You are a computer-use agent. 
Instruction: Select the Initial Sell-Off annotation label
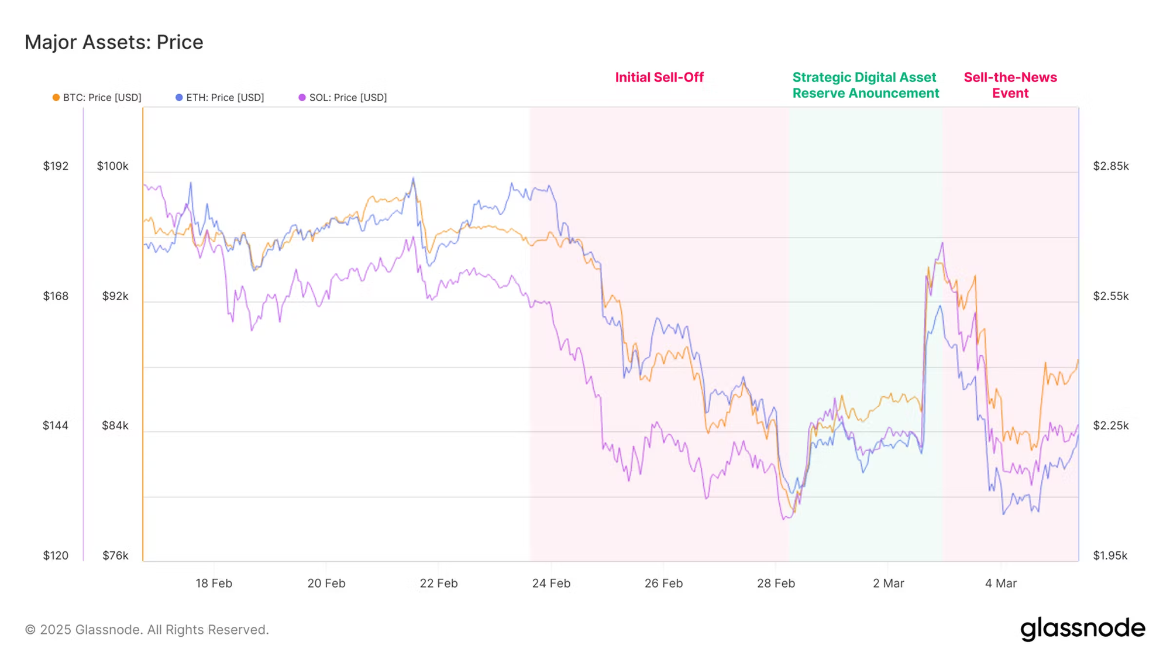point(659,77)
